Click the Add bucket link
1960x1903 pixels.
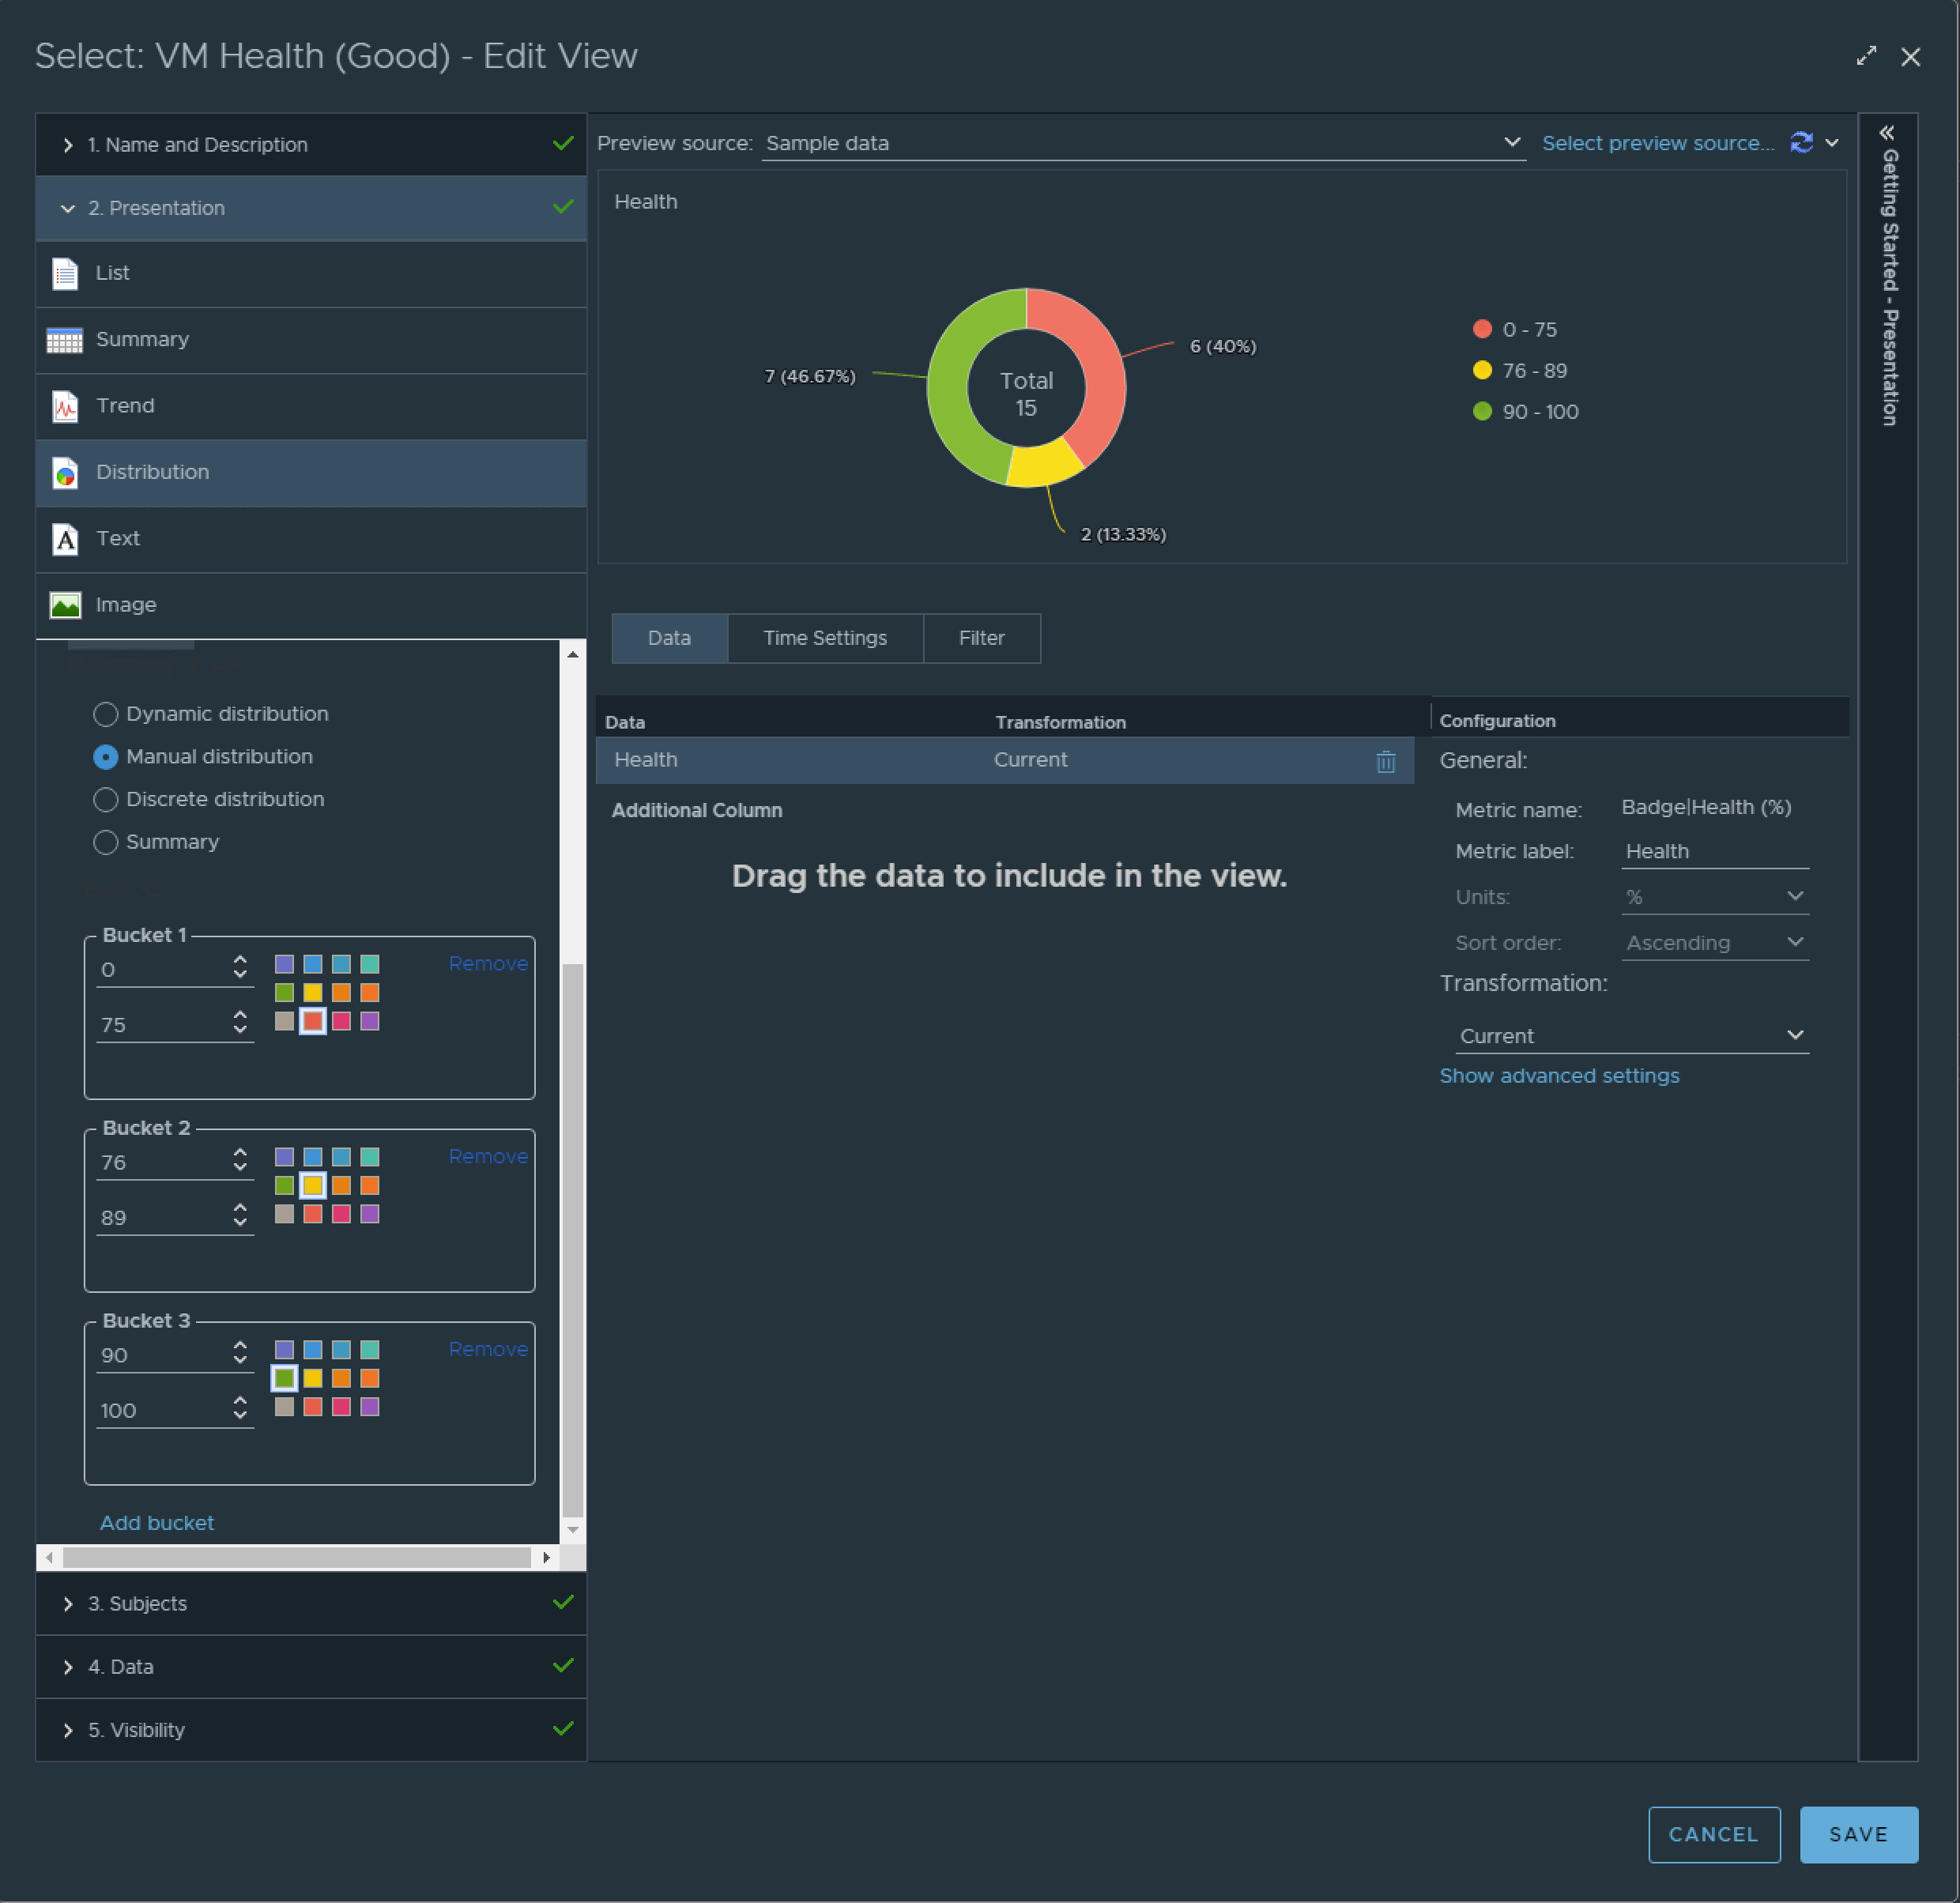tap(157, 1522)
